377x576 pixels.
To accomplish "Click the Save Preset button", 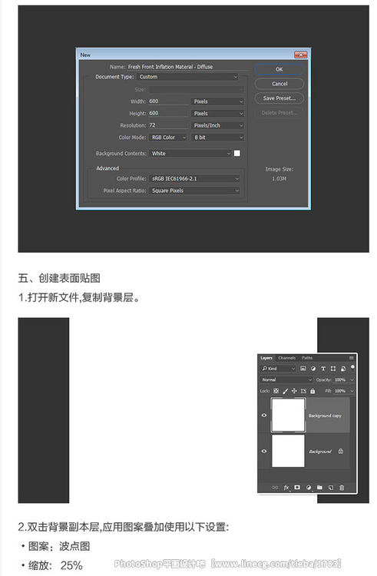I will coord(279,98).
